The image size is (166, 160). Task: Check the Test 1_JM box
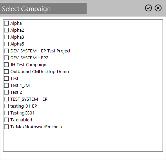point(6,85)
